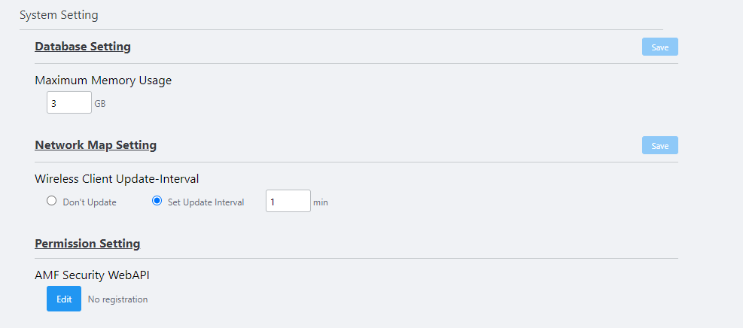
Task: Click the System Setting page title
Action: tap(59, 15)
